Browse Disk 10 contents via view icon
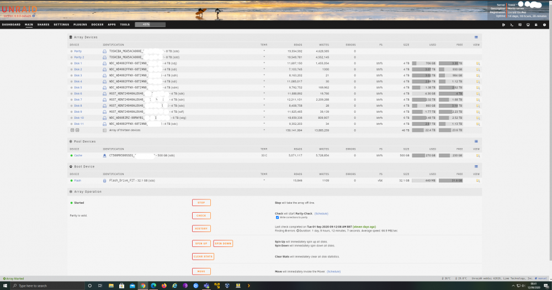 (477, 118)
